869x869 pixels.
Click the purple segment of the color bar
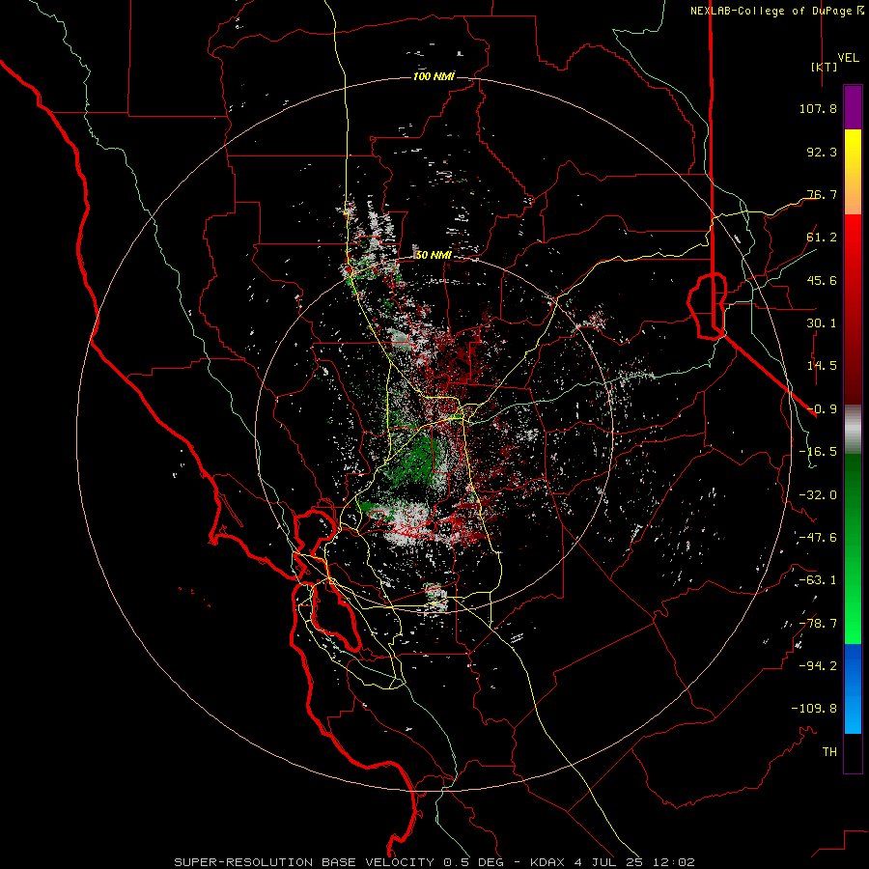[853, 108]
